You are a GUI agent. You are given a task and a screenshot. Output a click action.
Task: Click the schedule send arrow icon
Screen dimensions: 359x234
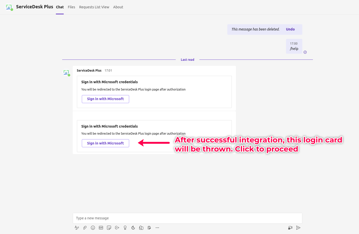pyautogui.click(x=117, y=228)
